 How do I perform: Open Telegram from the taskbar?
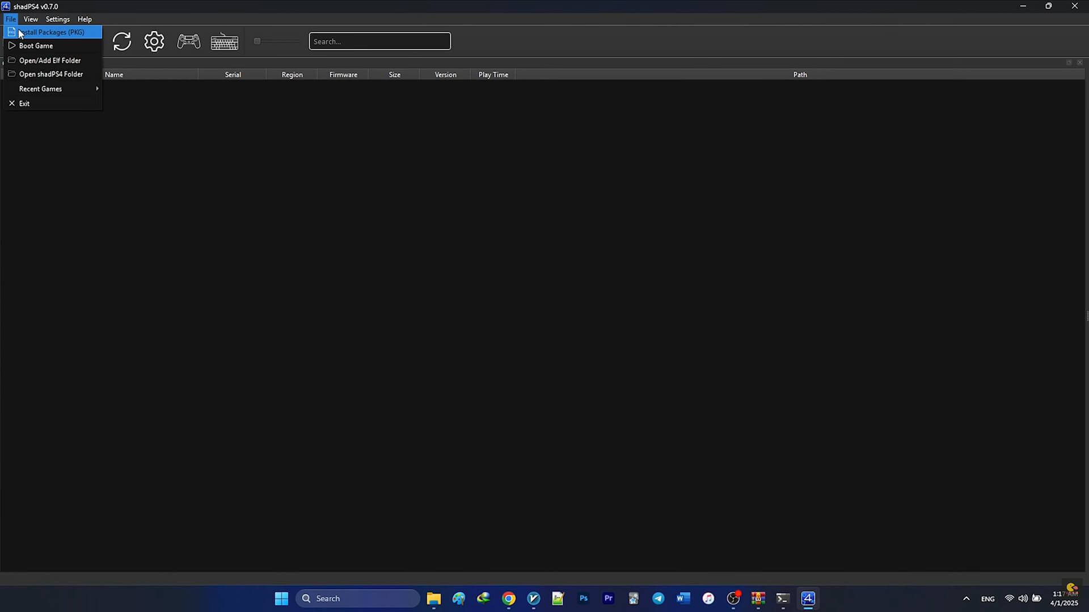coord(658,598)
